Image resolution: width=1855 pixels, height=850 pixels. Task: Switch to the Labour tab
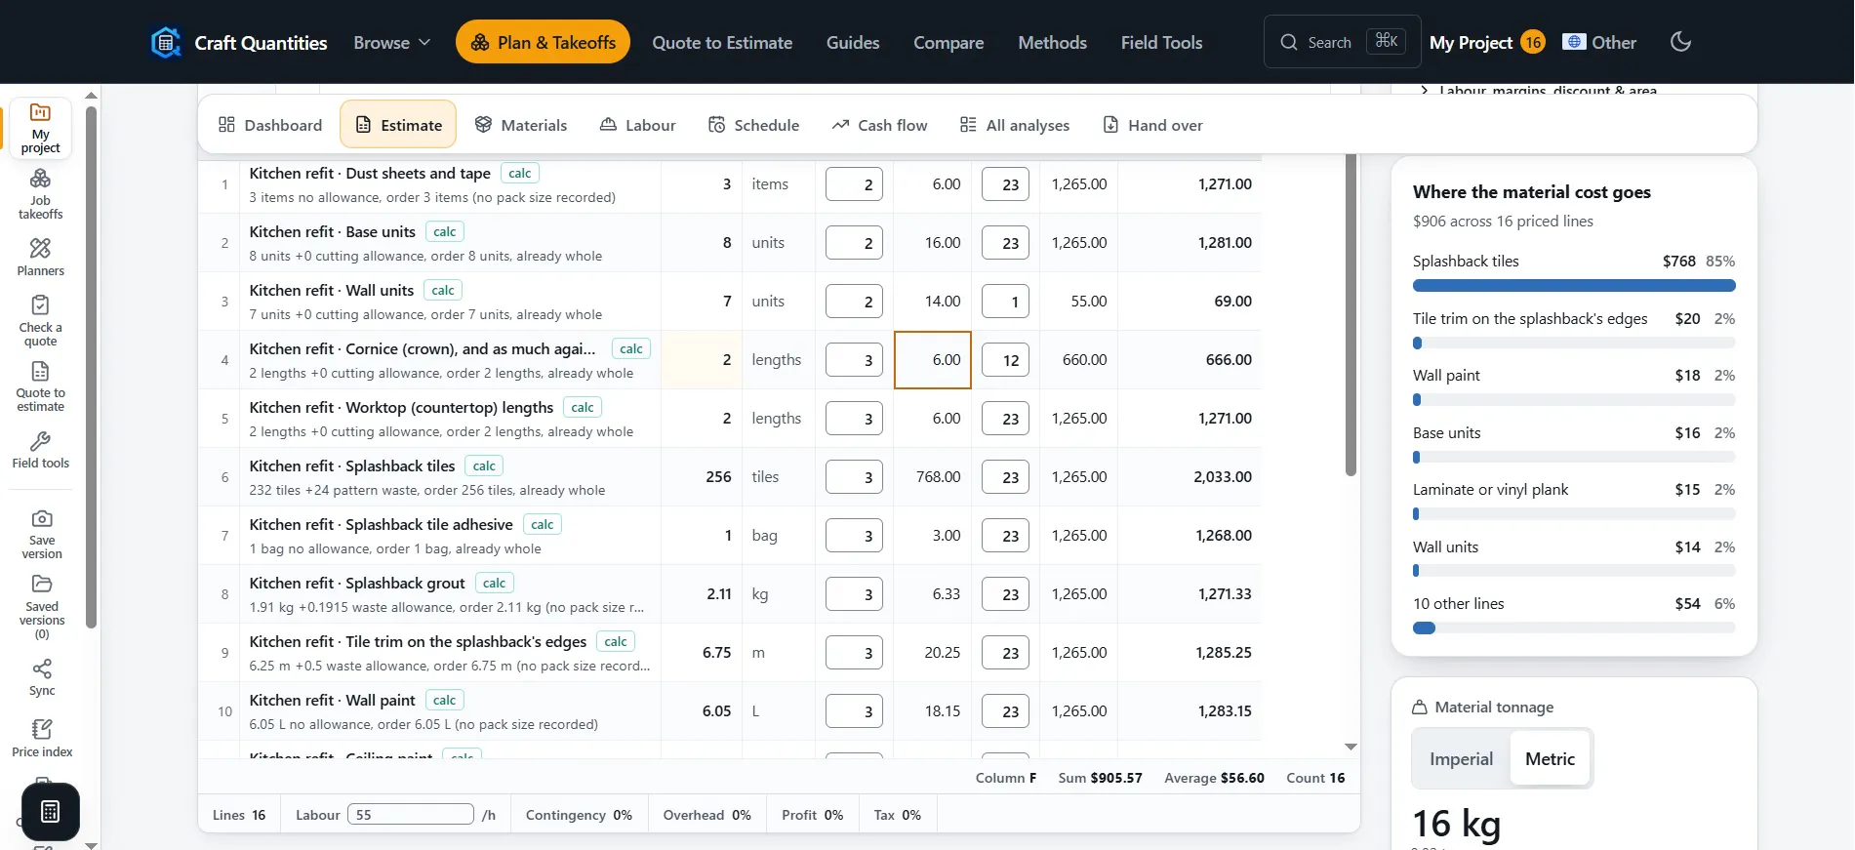[x=637, y=125]
